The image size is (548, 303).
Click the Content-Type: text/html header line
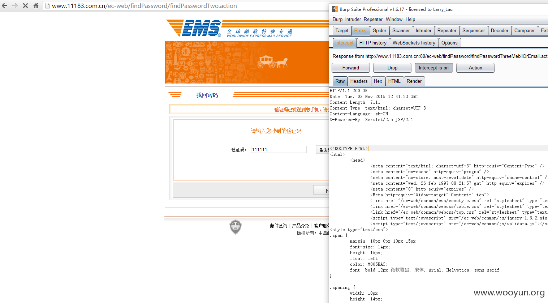click(378, 108)
